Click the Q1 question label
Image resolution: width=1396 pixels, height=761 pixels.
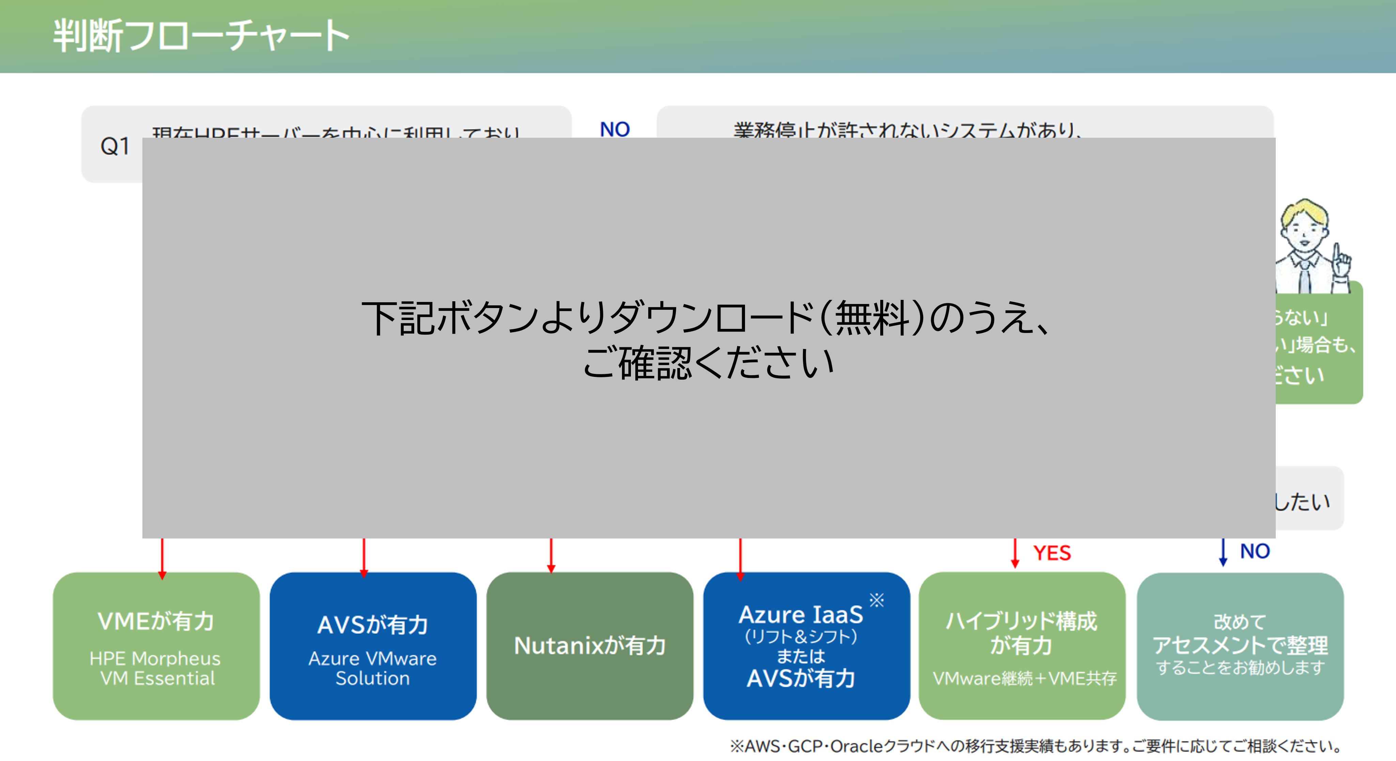tap(115, 146)
